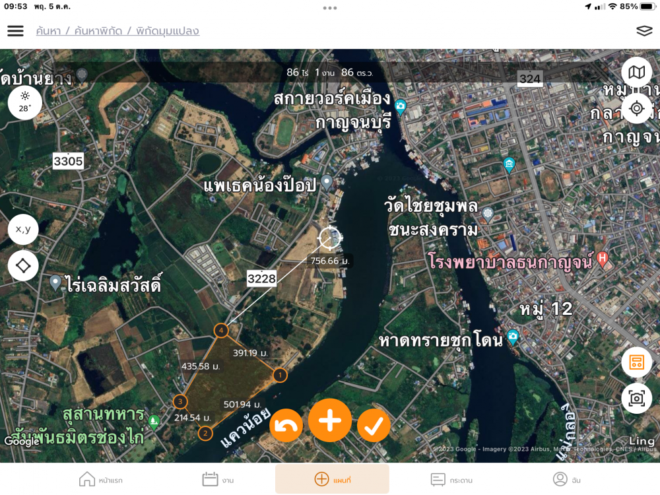Select the แผนที่ map tab
Image resolution: width=660 pixels, height=495 pixels.
point(332,479)
